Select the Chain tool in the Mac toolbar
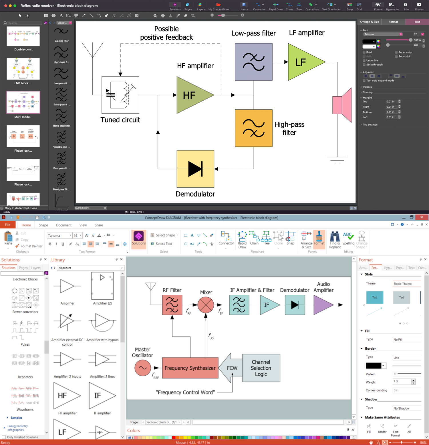Viewport: 429px width, 445px height. pyautogui.click(x=289, y=6)
